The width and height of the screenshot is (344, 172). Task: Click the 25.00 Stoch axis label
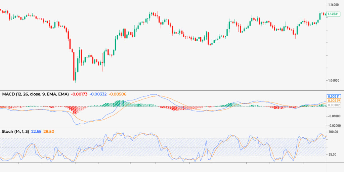(x=333, y=155)
